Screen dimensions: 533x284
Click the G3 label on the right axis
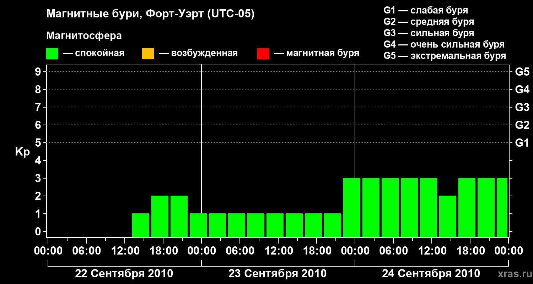click(522, 107)
